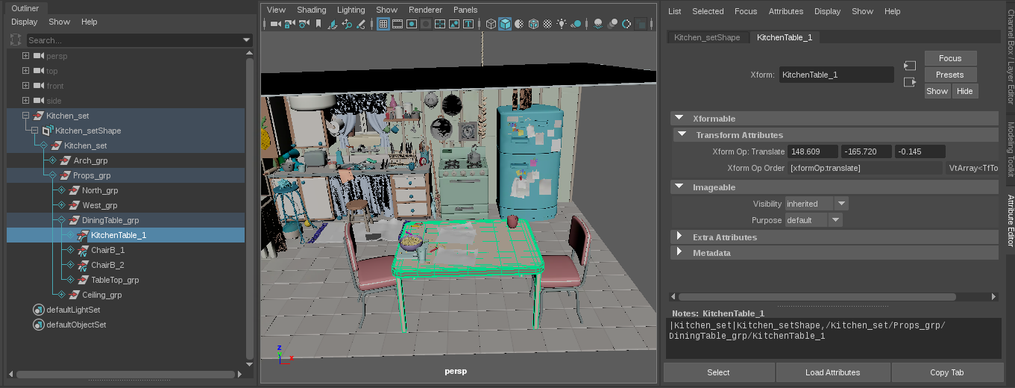Click the Smooth Shade All cube icon
1015x388 pixels.
tap(504, 24)
